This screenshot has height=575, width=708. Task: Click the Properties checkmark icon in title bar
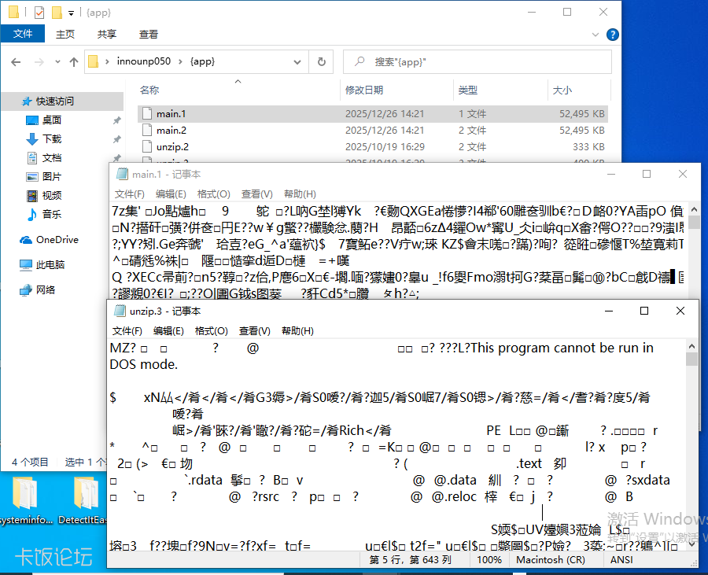39,13
